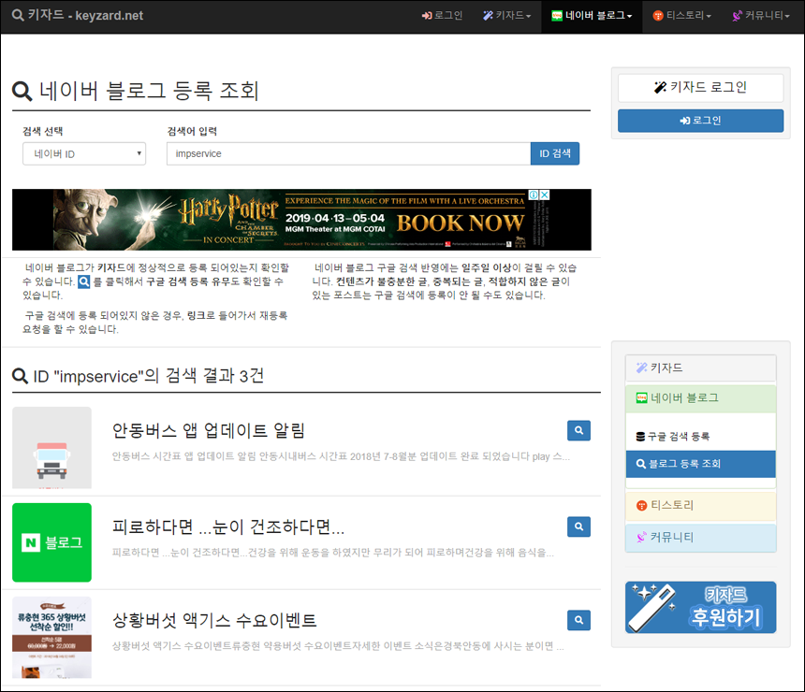The width and height of the screenshot is (805, 692).
Task: Click the 상황버섯 post description snippet
Action: point(338,646)
